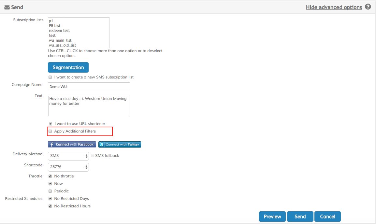Open the Delivery Method SMS dropdown
The width and height of the screenshot is (376, 224).
(x=68, y=156)
